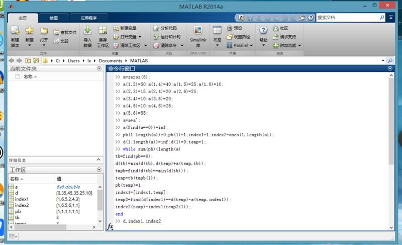Image resolution: width=402 pixels, height=245 pixels.
Task: Click the search magnifier at address bar end
Action: tap(390, 60)
